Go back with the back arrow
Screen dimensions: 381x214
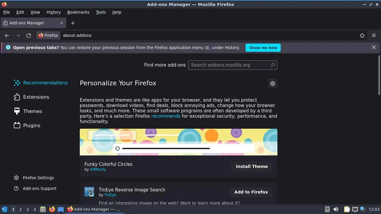coord(7,35)
